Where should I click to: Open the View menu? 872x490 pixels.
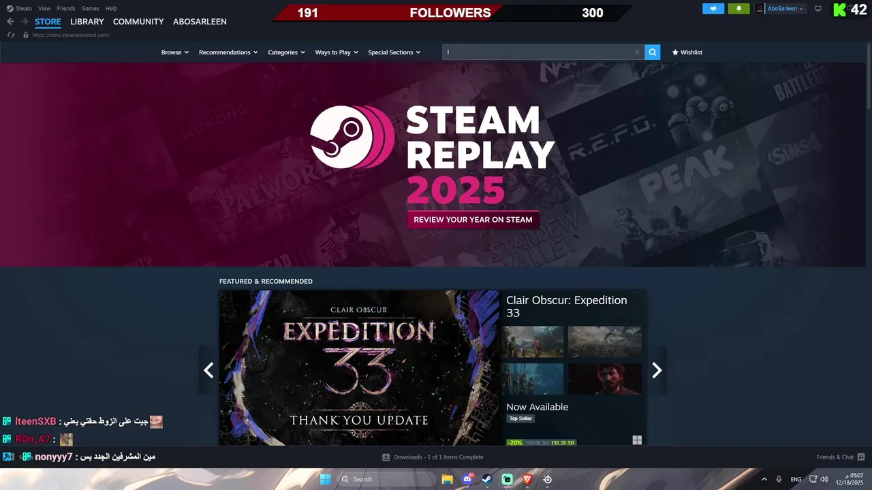44,8
